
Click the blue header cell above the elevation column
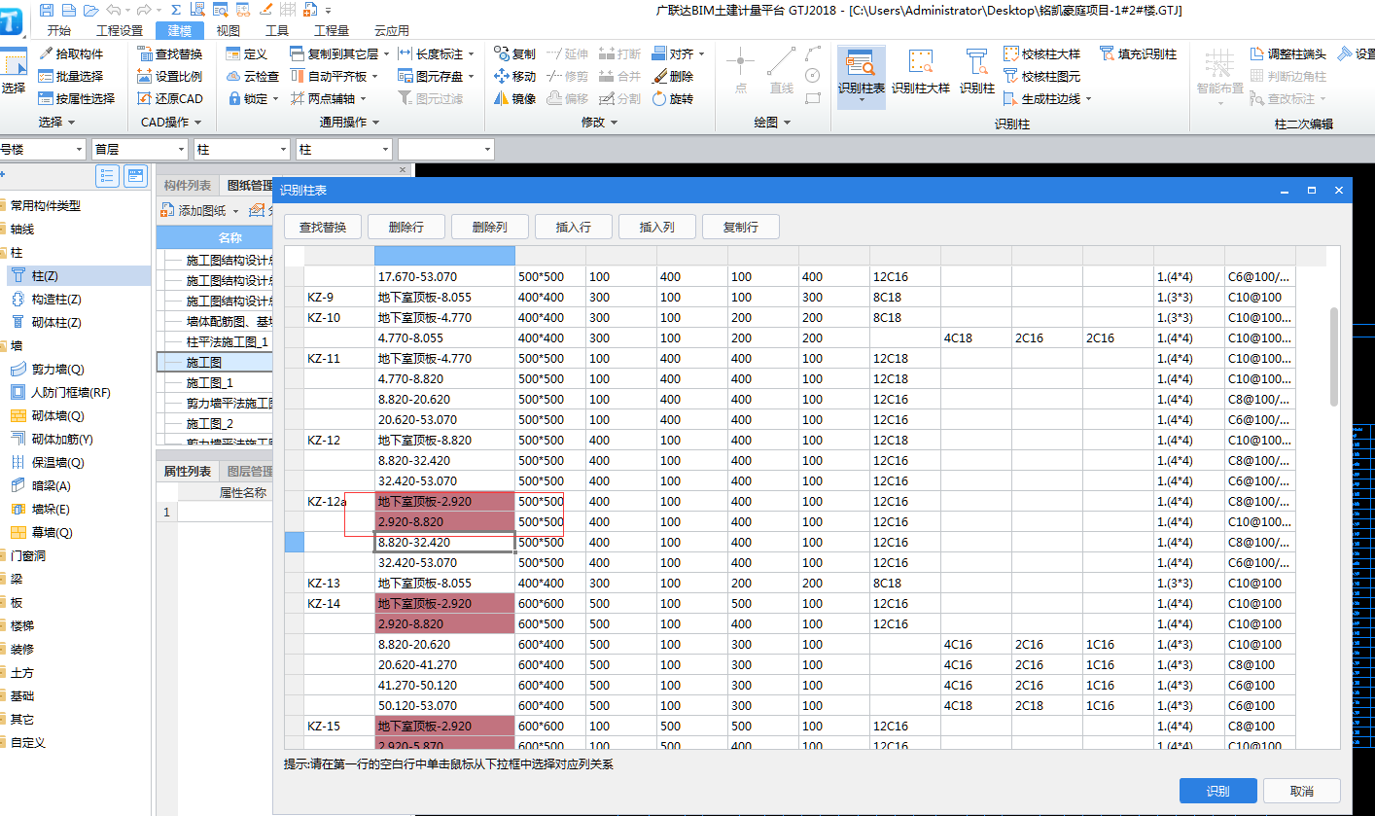click(x=444, y=256)
